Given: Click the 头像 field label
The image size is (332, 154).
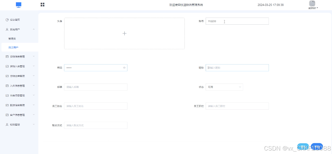Looking at the screenshot, I should (59, 21).
